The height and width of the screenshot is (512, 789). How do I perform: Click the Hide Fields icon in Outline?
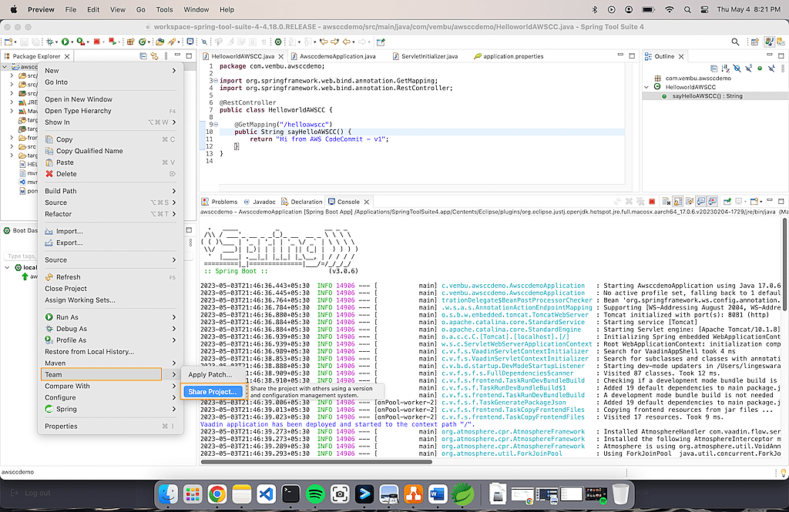click(737, 69)
